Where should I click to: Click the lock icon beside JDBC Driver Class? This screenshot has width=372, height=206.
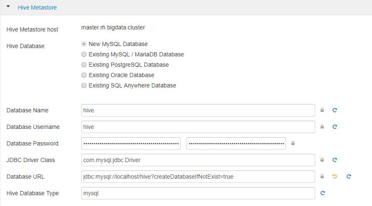click(322, 160)
